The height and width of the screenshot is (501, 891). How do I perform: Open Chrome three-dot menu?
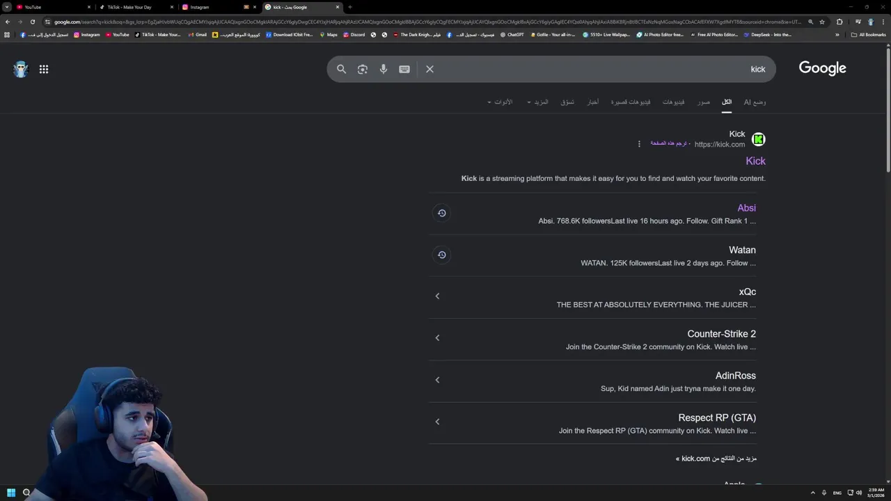(884, 22)
